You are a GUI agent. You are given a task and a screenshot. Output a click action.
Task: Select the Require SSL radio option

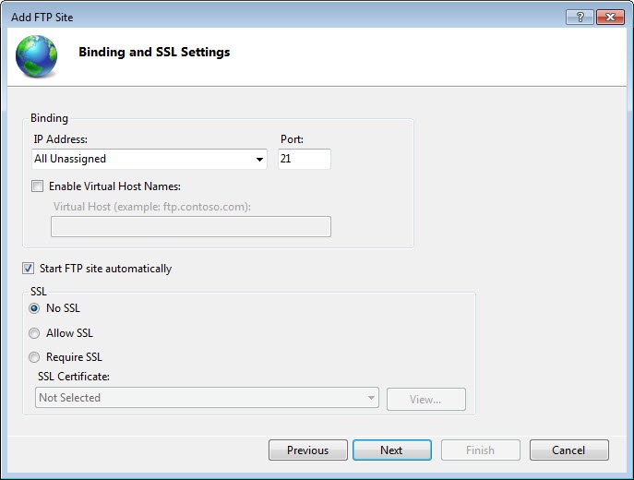point(35,357)
